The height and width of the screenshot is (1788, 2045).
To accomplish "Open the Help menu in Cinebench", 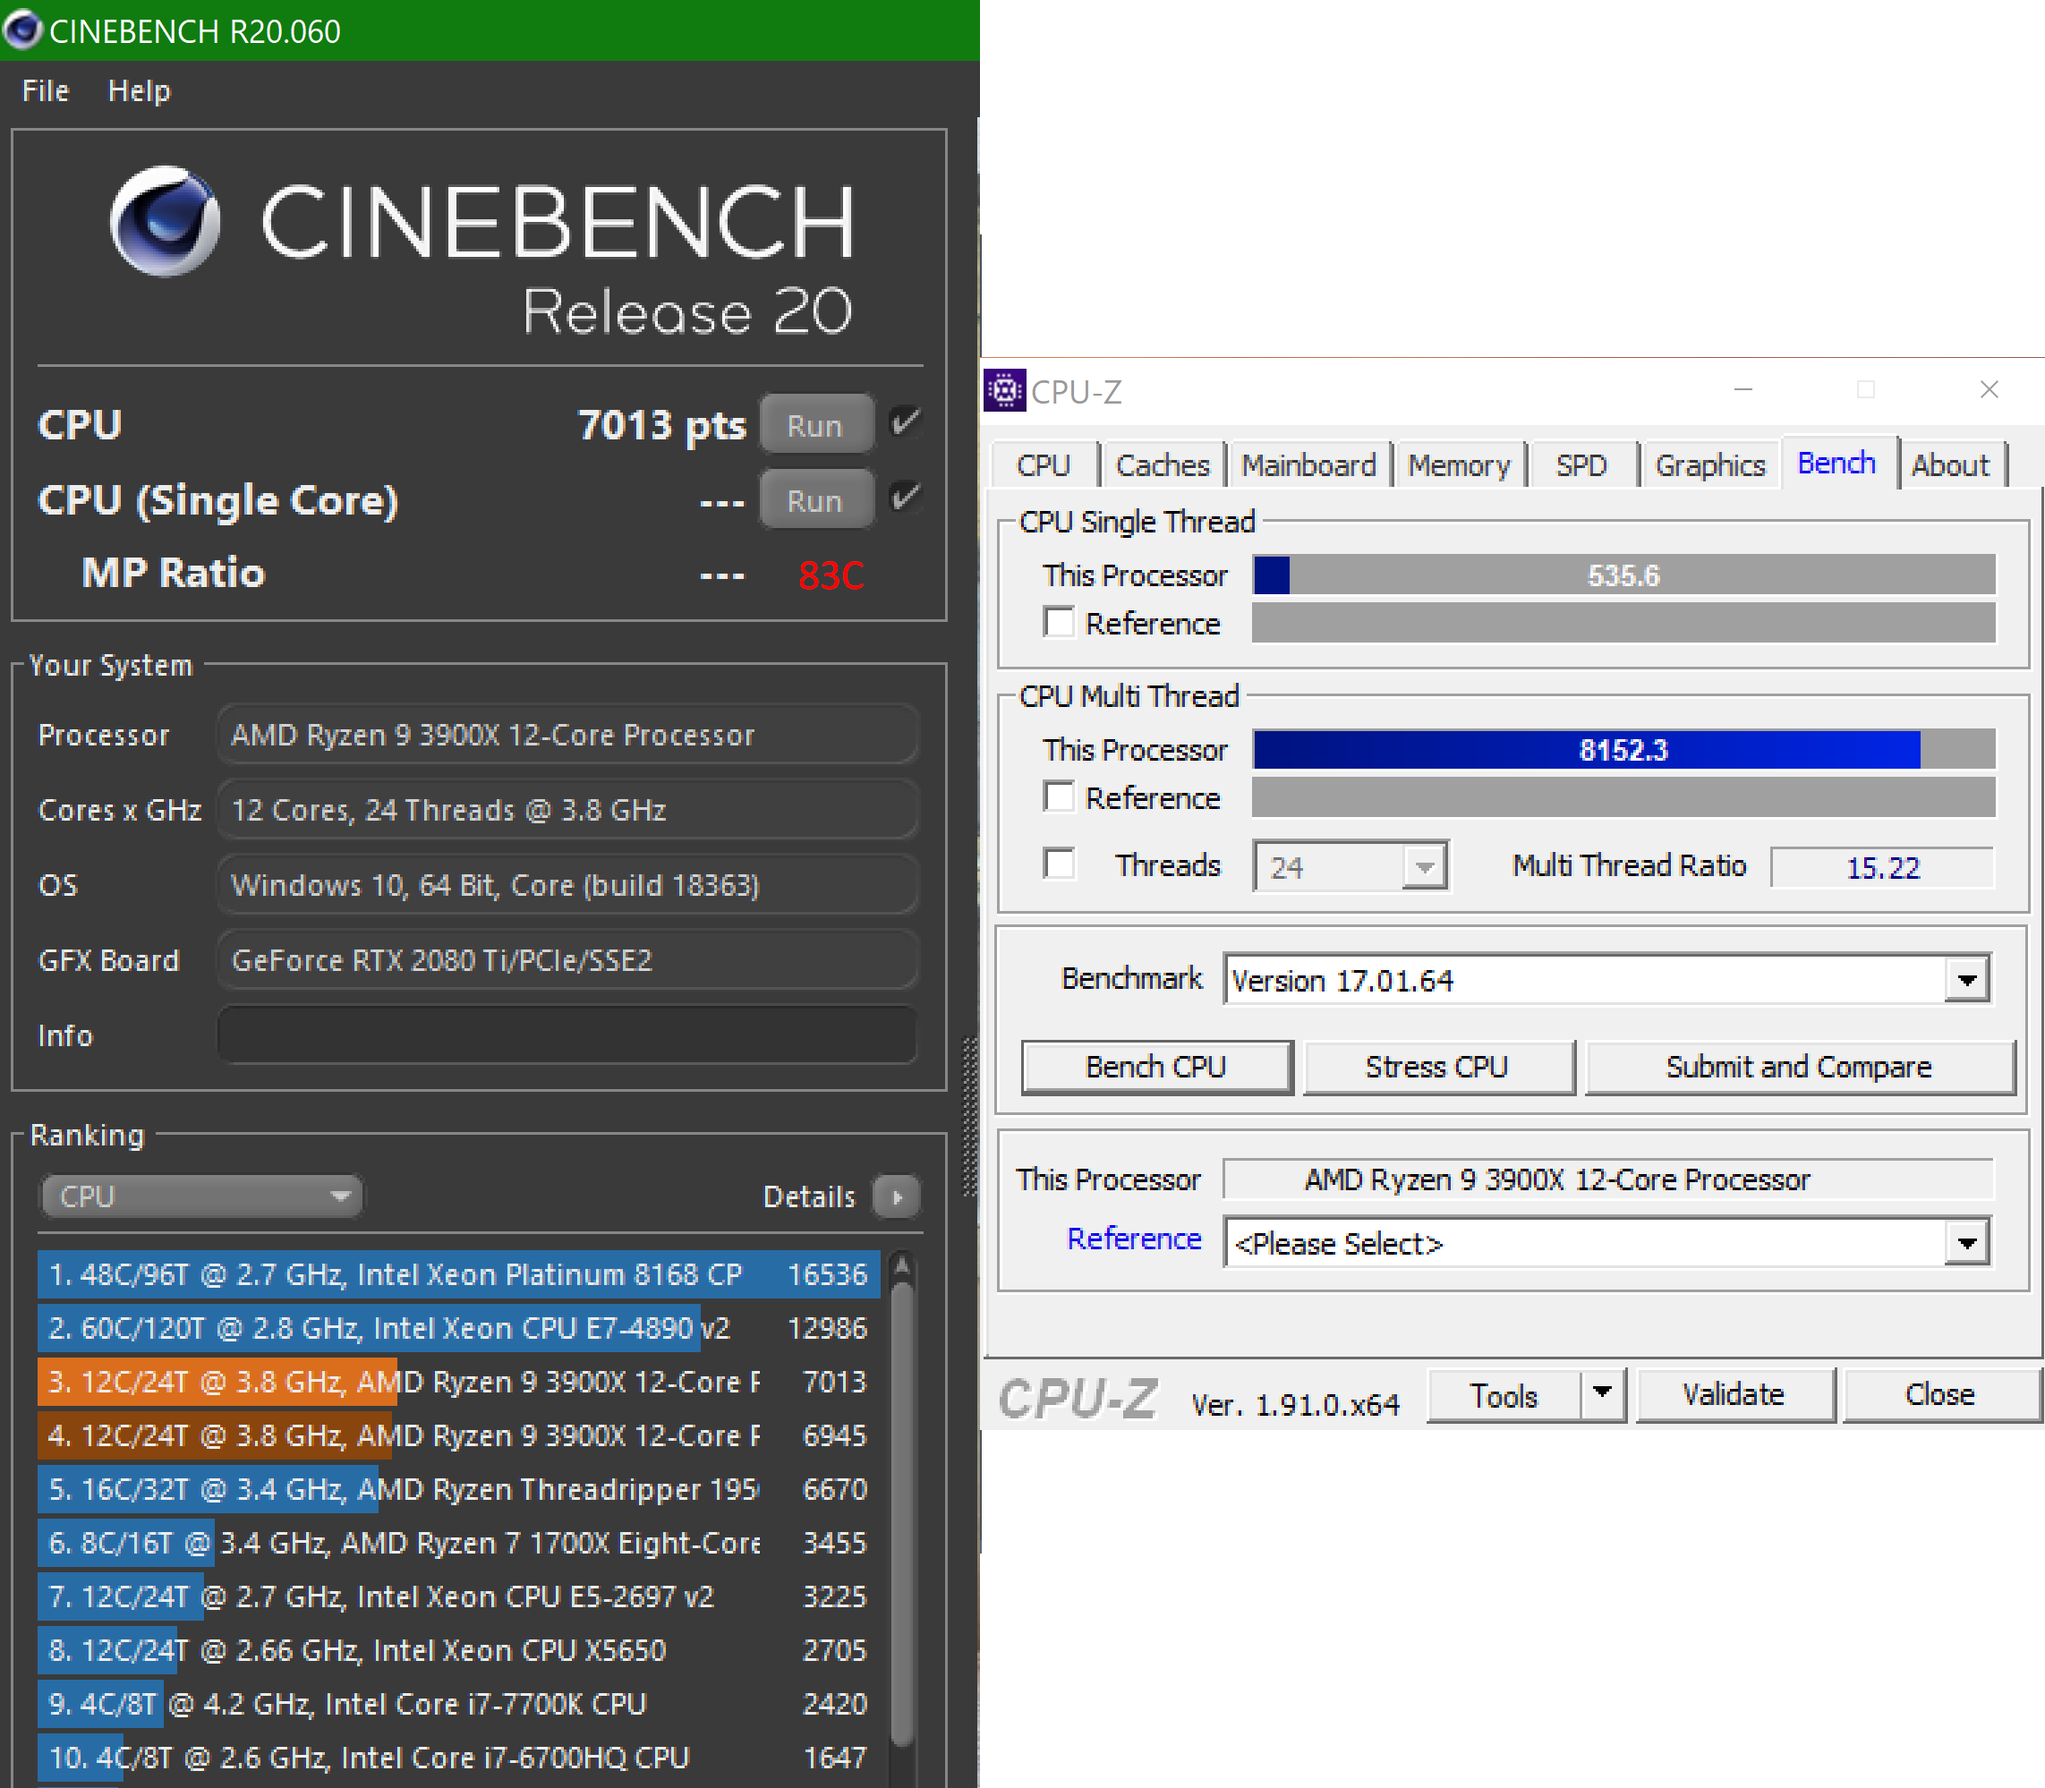I will [139, 90].
